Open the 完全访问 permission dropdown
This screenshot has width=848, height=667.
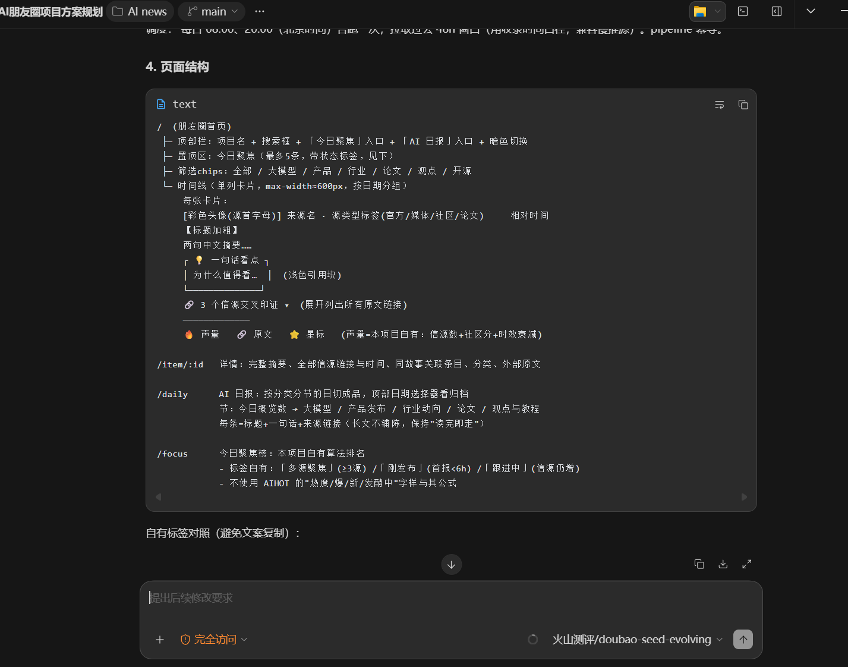[214, 640]
